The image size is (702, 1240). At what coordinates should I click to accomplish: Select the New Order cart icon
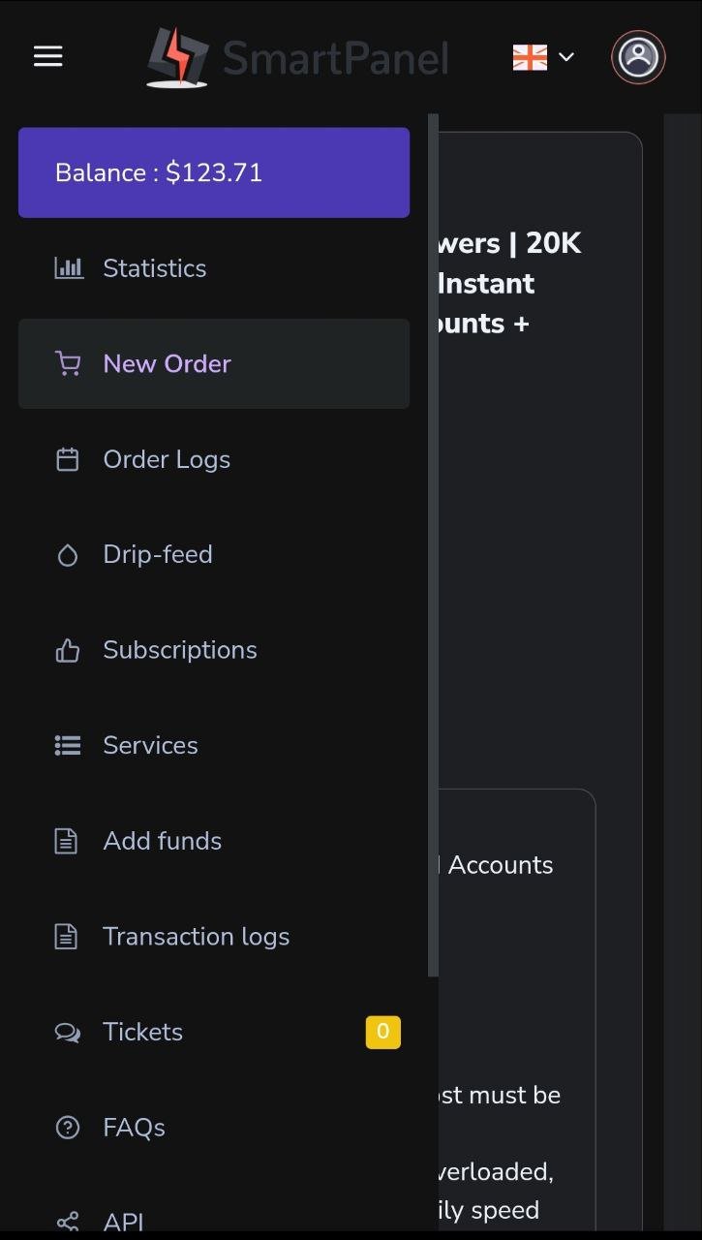click(x=68, y=364)
